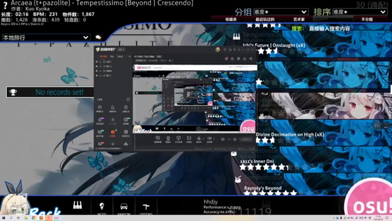Image resolution: width=392 pixels, height=221 pixels.
Task: Click the selected Crescendo song thumbnail
Action: pos(325,106)
